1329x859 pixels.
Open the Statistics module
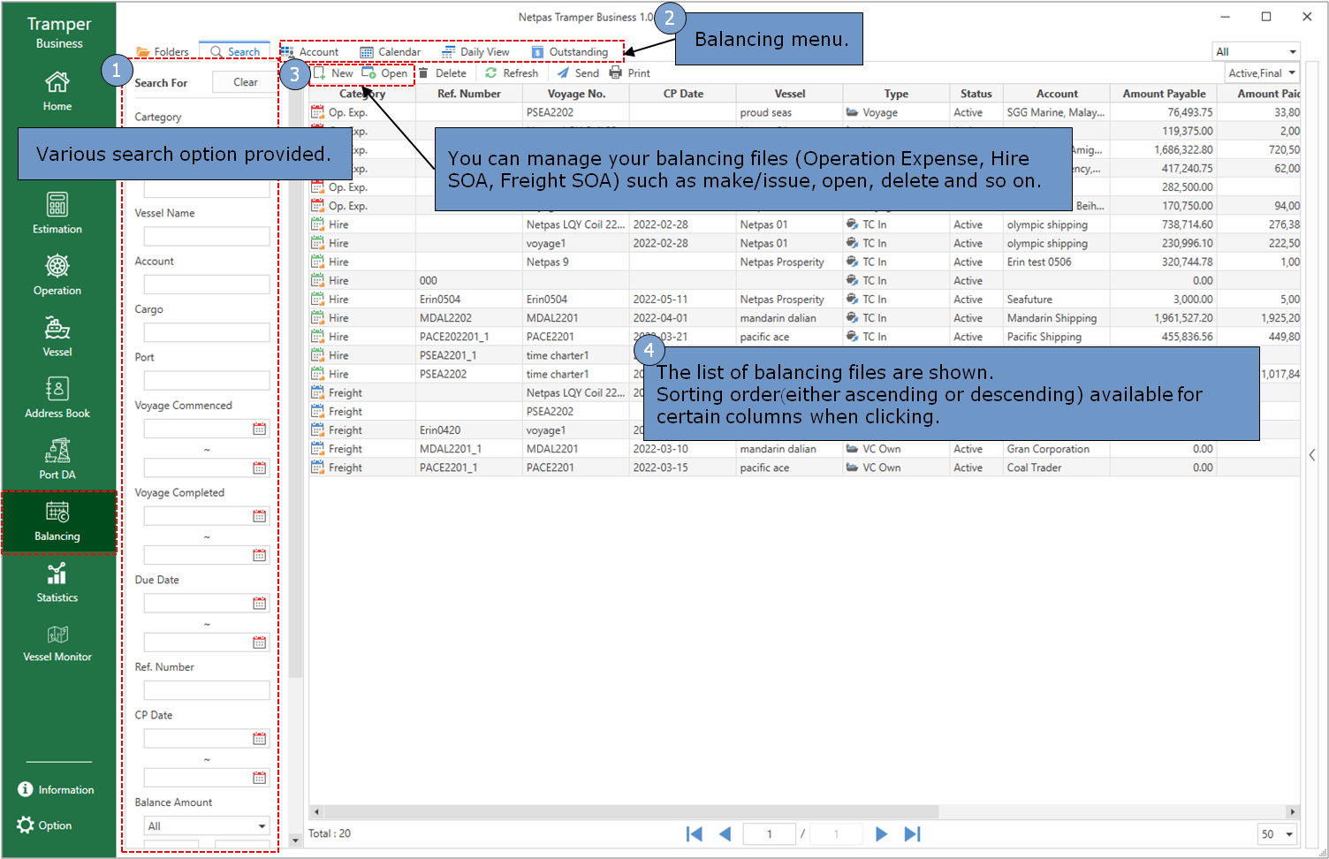(x=57, y=582)
